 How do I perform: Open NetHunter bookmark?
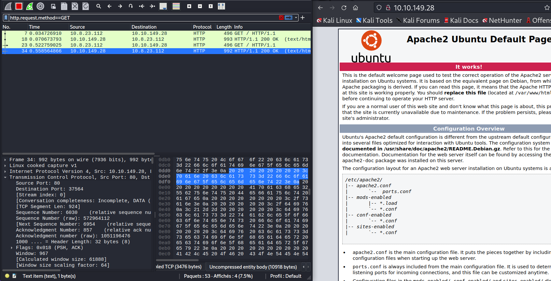(502, 21)
